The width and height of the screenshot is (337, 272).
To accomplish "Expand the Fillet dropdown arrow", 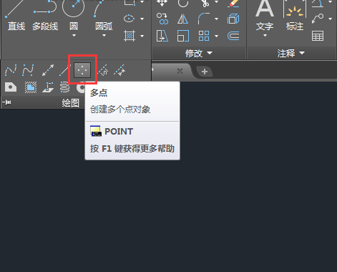I will point(216,19).
